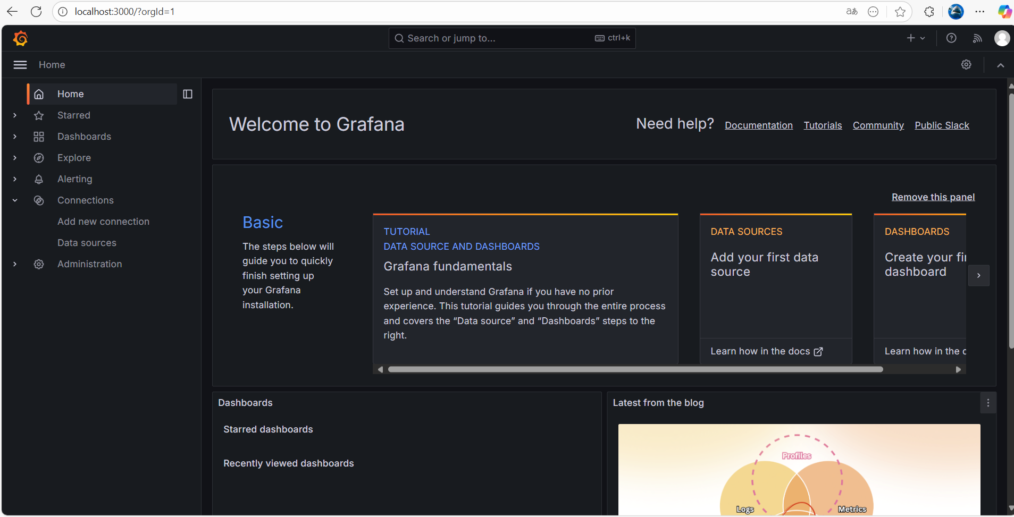Click the Search or jump to field
The height and width of the screenshot is (517, 1014).
click(x=512, y=38)
